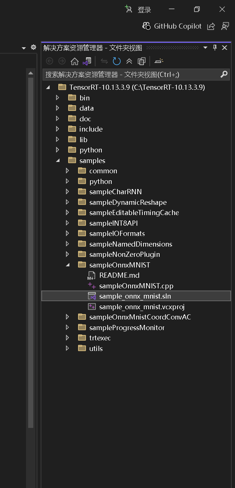The height and width of the screenshot is (488, 235).
Task: Expand the common folder arrow
Action: click(67, 171)
